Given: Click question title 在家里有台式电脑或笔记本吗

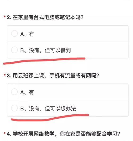Looking at the screenshot, I should click(48, 17).
